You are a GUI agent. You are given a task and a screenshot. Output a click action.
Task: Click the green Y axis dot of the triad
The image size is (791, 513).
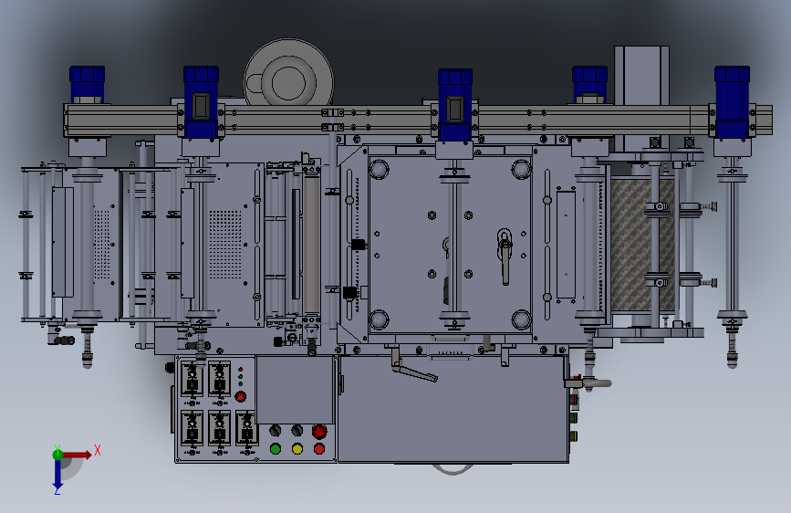(x=57, y=455)
